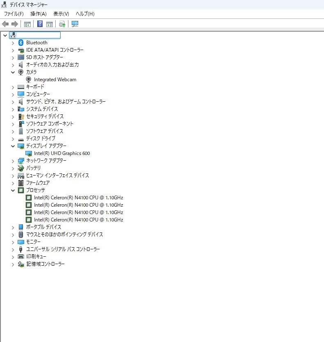
Task: Select the バッテリ category label
Action: pyautogui.click(x=33, y=168)
